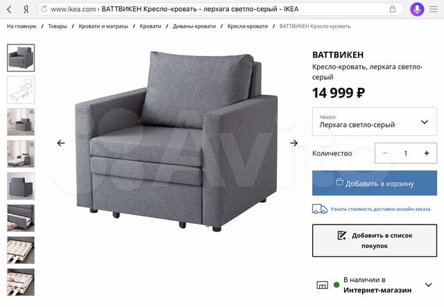This screenshot has height=307, width=444.
Task: Click the quantity field showing 1
Action: [406, 153]
